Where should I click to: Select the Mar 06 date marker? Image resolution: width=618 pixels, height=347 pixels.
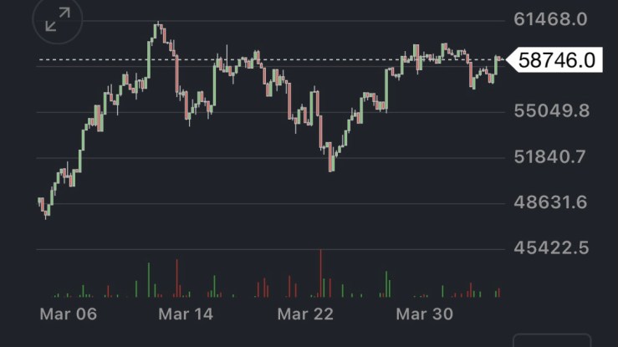(x=69, y=314)
